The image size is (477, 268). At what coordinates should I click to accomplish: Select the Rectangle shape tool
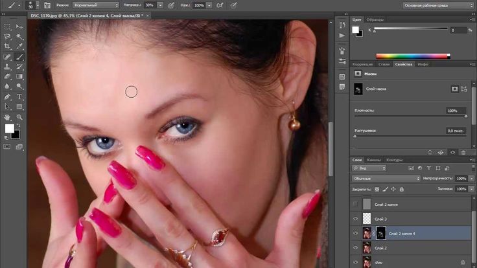click(x=19, y=107)
